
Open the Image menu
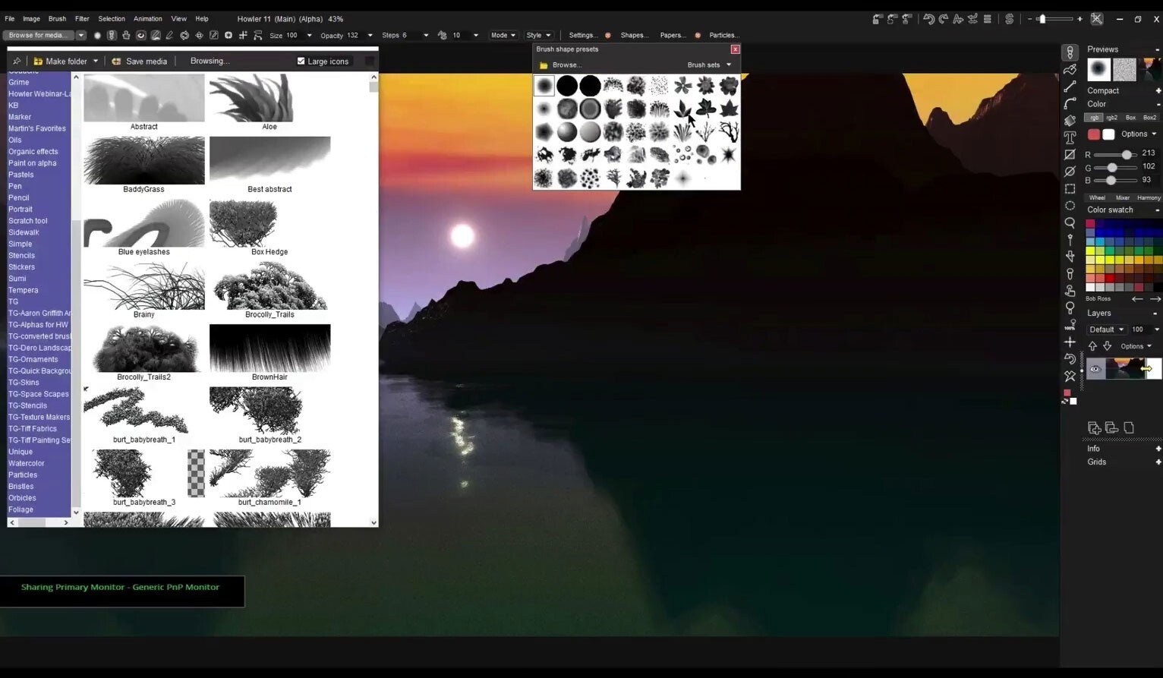[31, 19]
